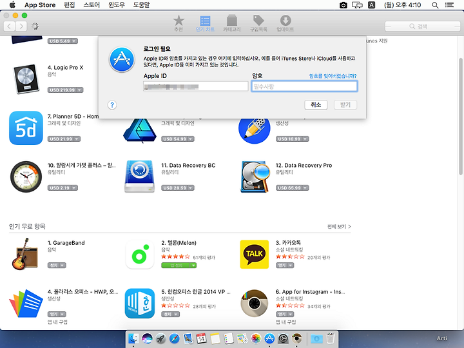
Task: Open the 편집 (Edit) menu
Action: (x=70, y=5)
